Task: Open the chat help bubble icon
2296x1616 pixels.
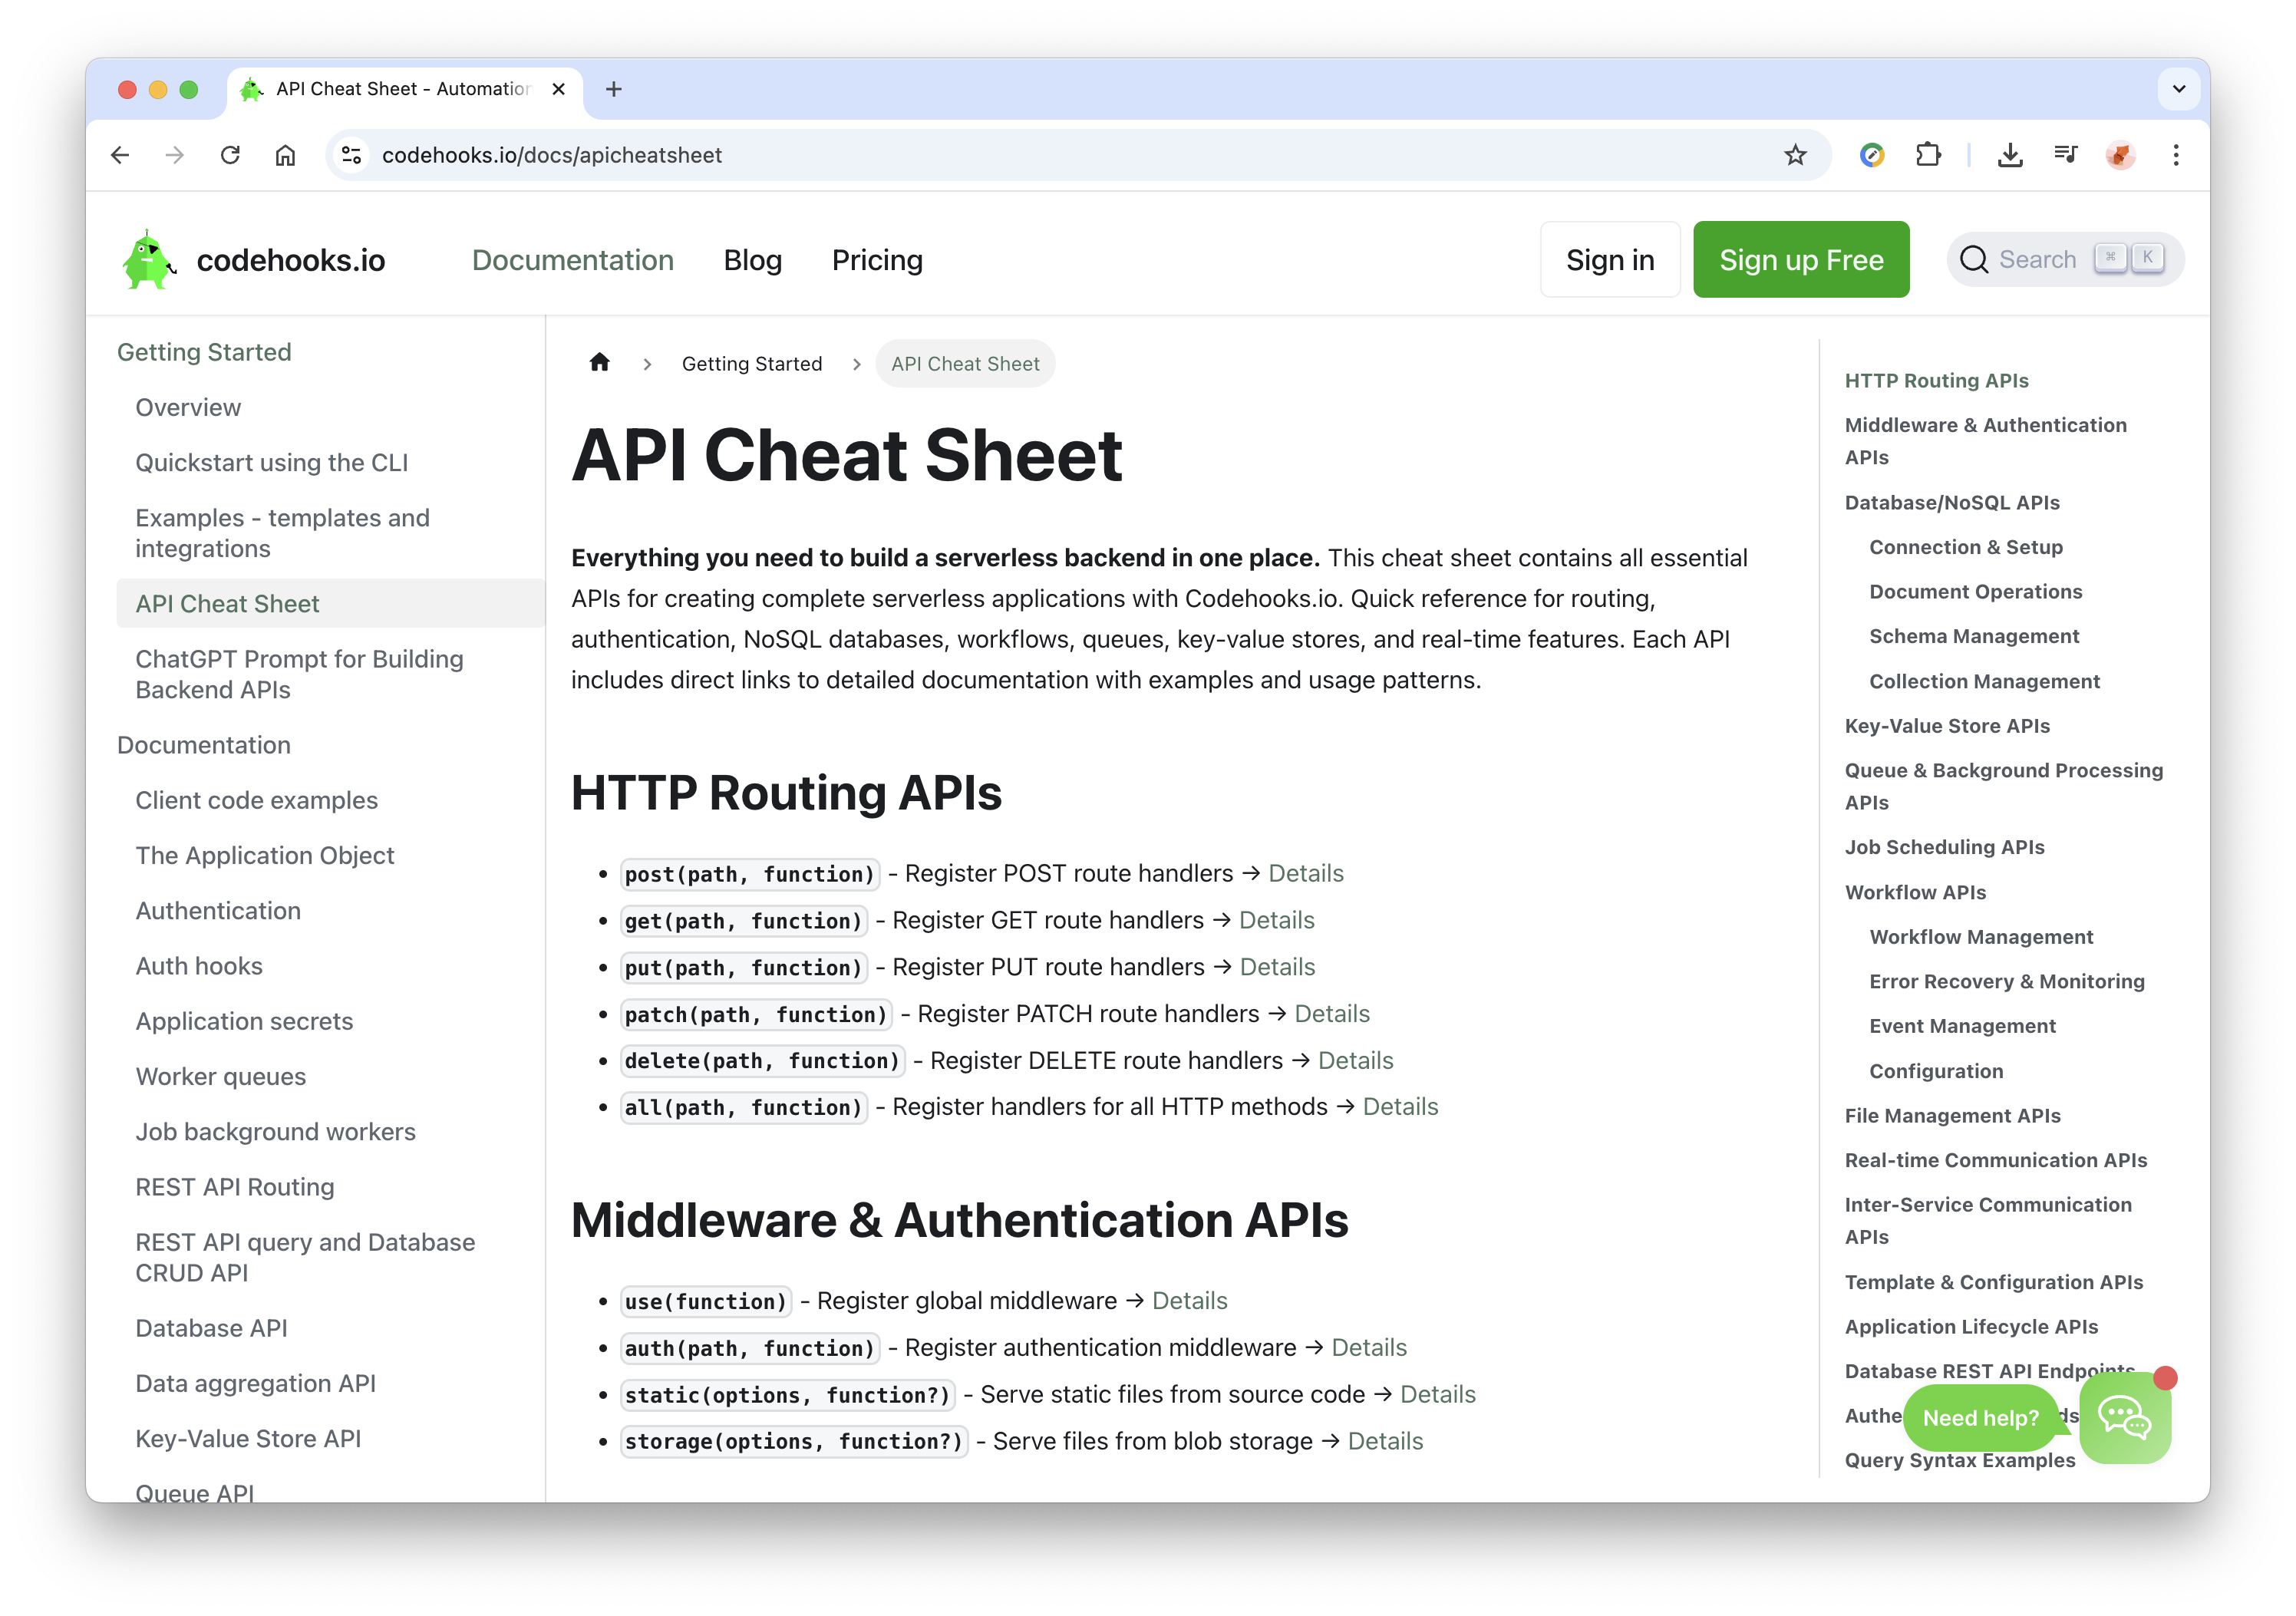Action: click(x=2124, y=1417)
